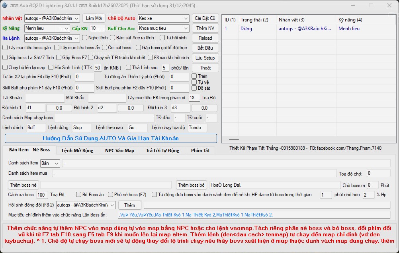Tick the Bỏ Boss ảo checkbox
This screenshot has width=399, height=253.
click(x=79, y=195)
